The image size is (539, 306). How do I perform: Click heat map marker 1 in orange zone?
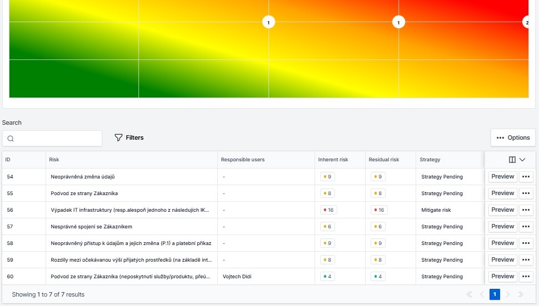pyautogui.click(x=398, y=22)
